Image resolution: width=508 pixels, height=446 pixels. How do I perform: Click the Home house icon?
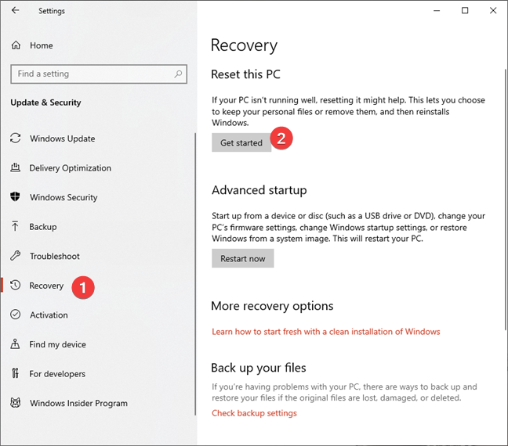[x=16, y=45]
